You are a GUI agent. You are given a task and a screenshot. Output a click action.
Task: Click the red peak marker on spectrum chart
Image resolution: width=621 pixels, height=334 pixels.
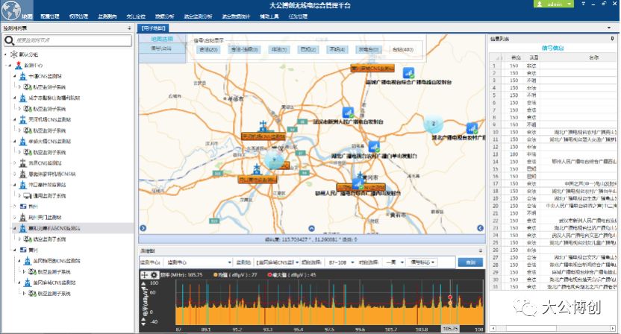click(x=450, y=298)
